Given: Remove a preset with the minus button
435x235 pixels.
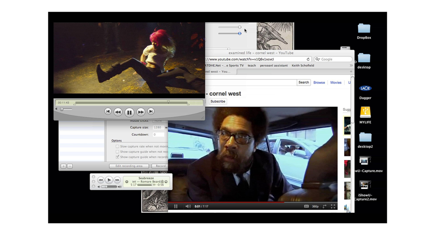Looking at the screenshot, I should (70, 166).
